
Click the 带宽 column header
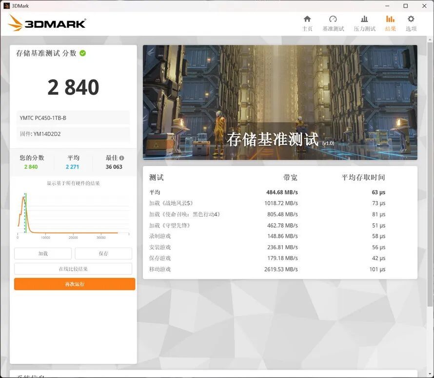tap(290, 177)
